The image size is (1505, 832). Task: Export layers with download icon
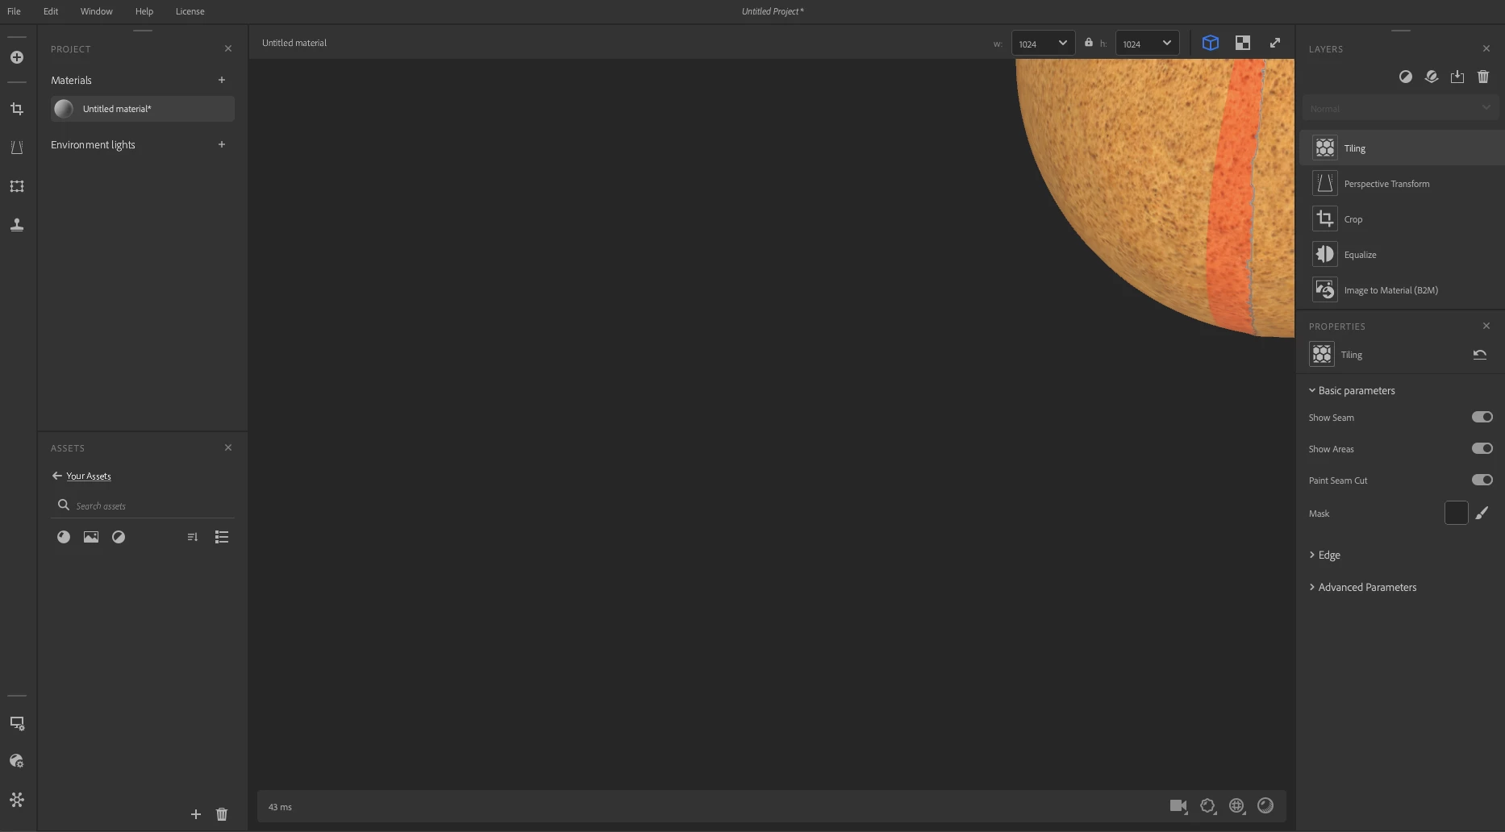coord(1457,77)
